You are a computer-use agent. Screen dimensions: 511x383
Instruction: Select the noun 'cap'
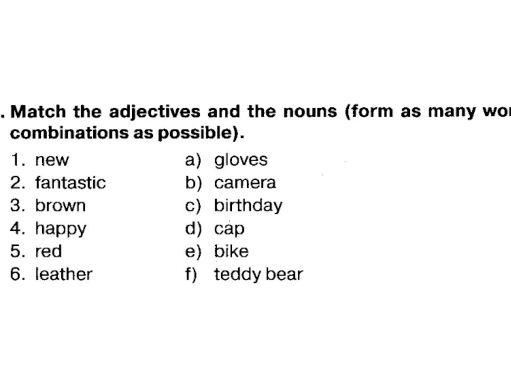[229, 229]
